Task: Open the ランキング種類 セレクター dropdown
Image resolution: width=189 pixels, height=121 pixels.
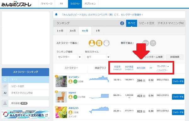Action: tap(69, 57)
